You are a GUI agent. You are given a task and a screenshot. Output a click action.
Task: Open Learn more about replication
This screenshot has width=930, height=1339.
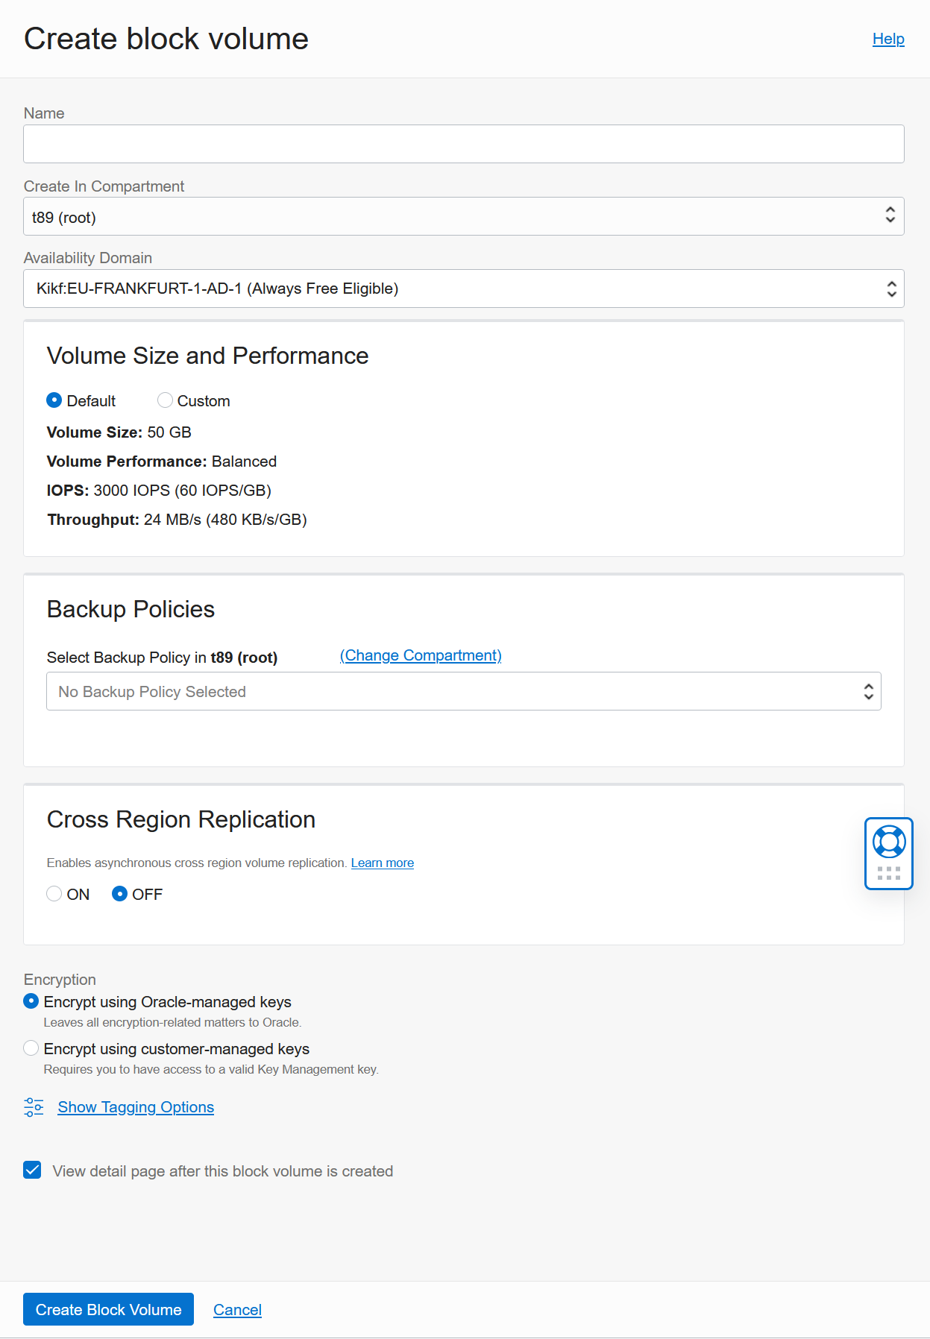tap(382, 863)
